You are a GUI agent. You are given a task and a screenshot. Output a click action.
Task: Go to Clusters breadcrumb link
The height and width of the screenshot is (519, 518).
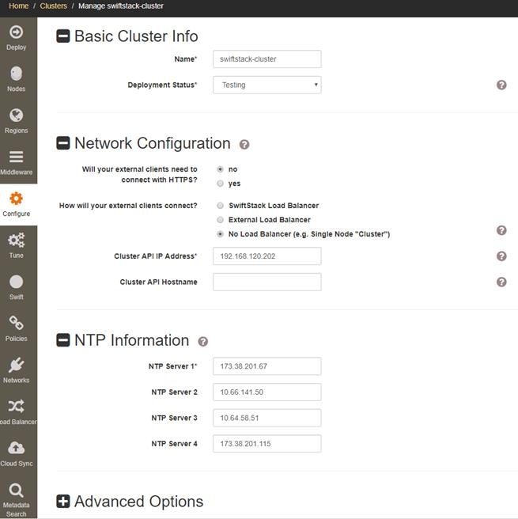[x=53, y=6]
